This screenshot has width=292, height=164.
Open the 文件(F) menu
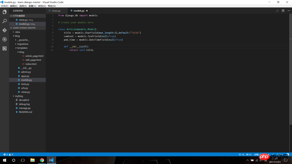pos(4,6)
